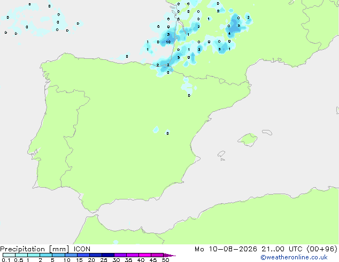This screenshot has width=339, height=262.
Task: Click the '10' precipitation value on the map
Action: (168, 42)
